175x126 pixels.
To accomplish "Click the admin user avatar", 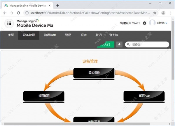I will (x=152, y=23).
